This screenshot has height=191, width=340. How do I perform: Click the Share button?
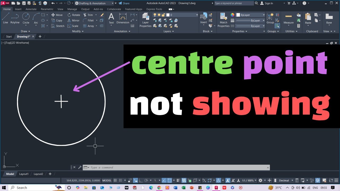124,3
